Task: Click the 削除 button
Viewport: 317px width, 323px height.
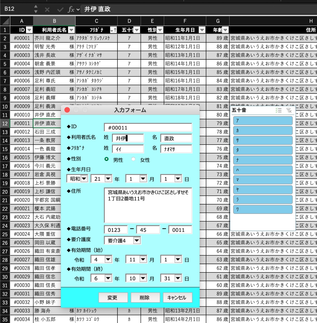Action: pyautogui.click(x=145, y=297)
